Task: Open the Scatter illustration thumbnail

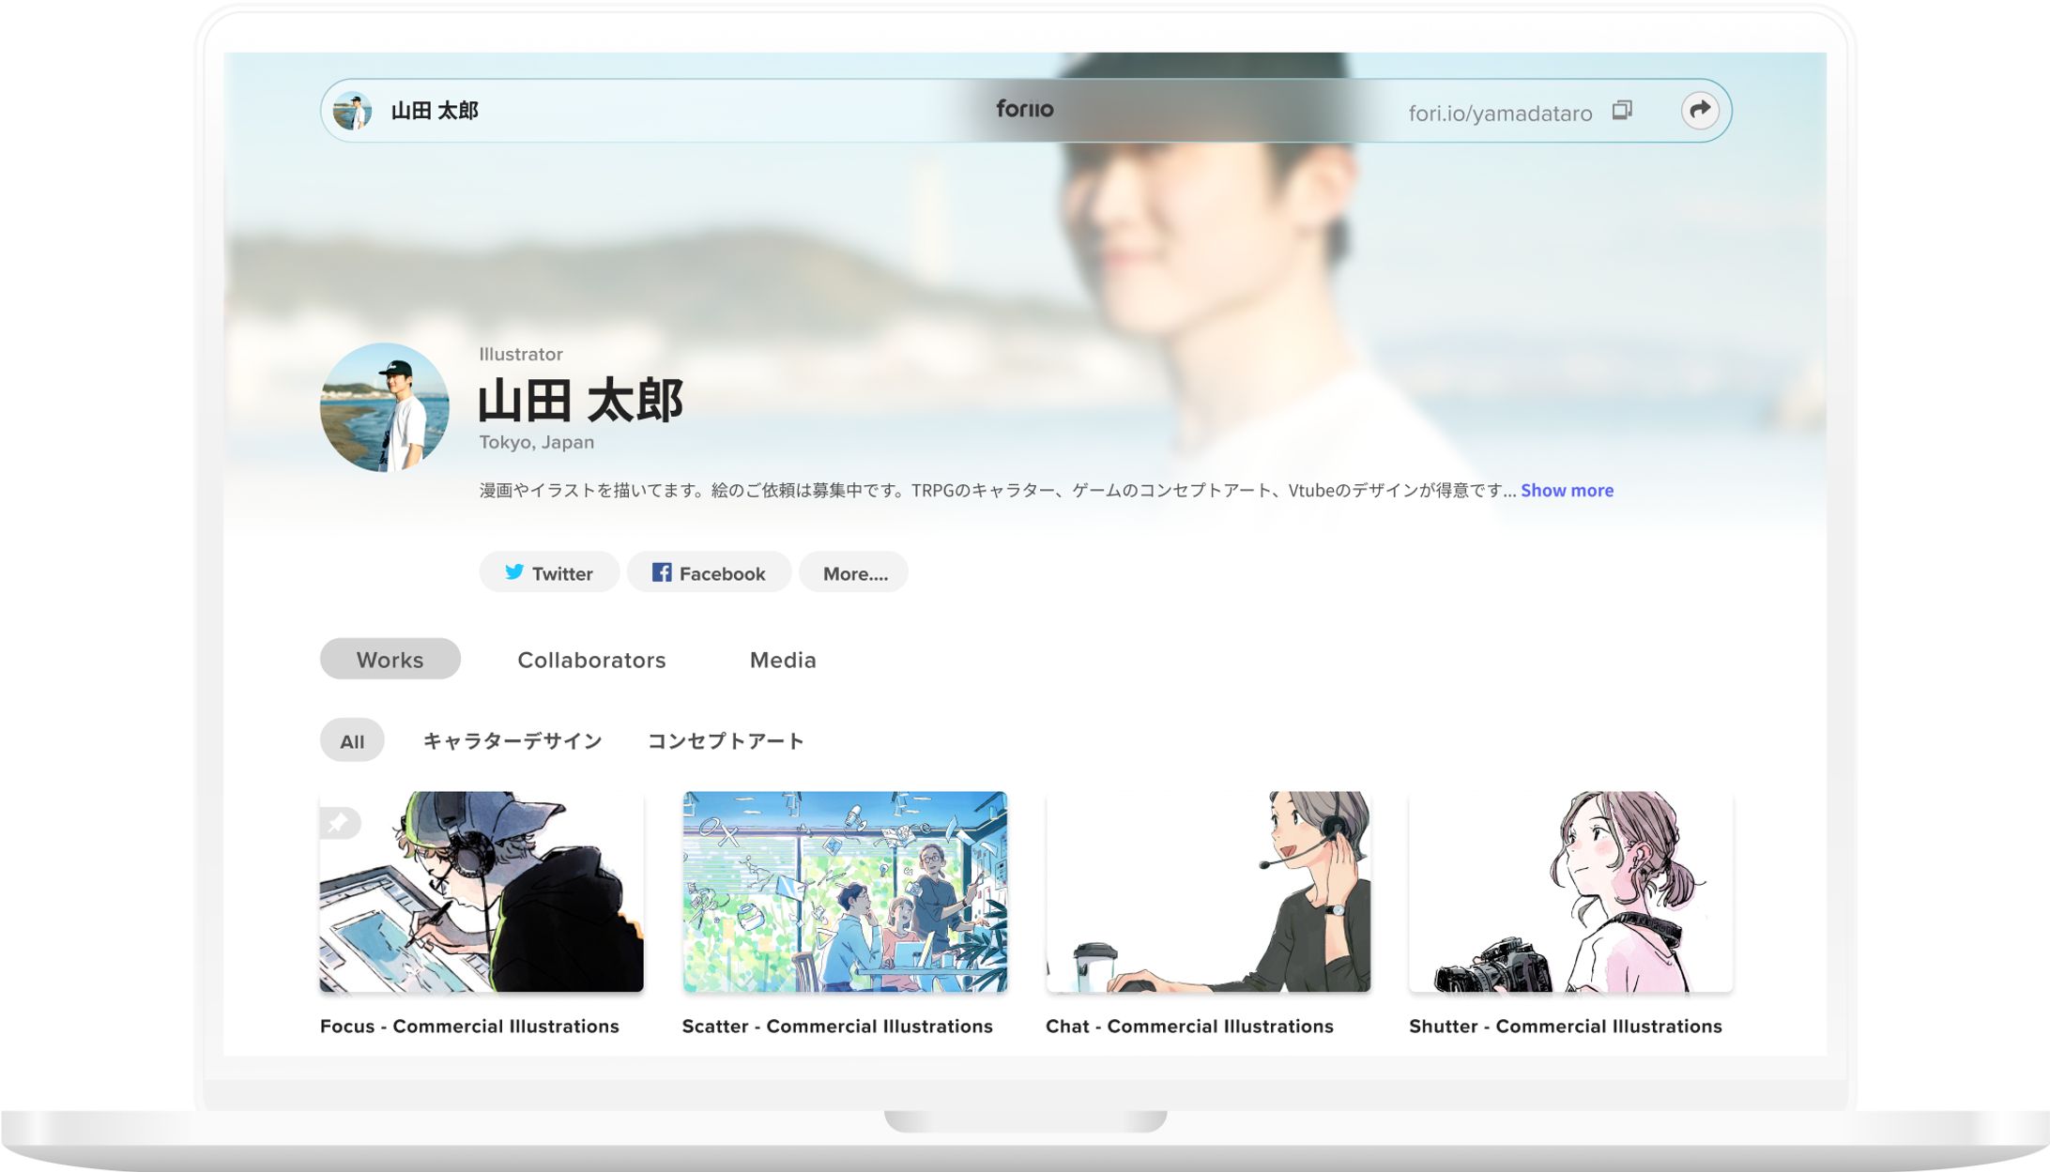Action: pyautogui.click(x=845, y=891)
